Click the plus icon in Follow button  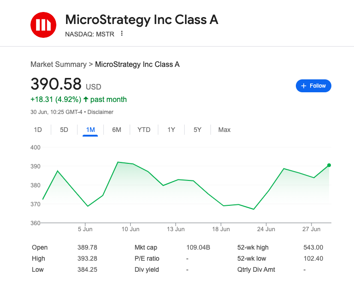[303, 86]
